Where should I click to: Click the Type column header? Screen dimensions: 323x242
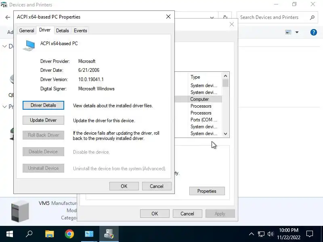[205, 77]
